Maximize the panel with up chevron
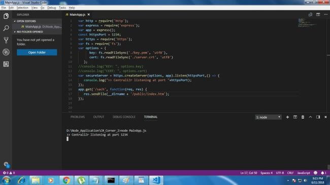 point(310,117)
